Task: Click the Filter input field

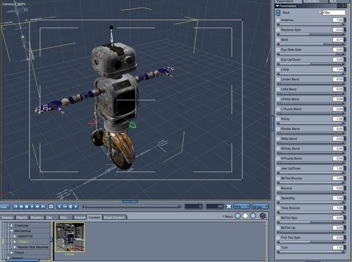Action: pos(334,12)
